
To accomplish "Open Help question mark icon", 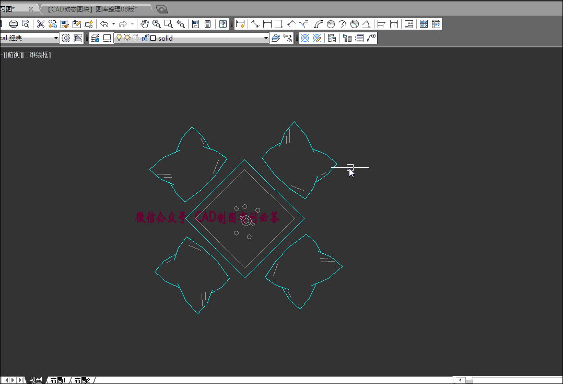I will (223, 24).
